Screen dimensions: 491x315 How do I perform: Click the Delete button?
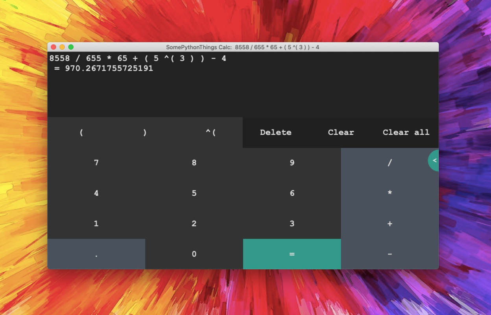pos(275,132)
